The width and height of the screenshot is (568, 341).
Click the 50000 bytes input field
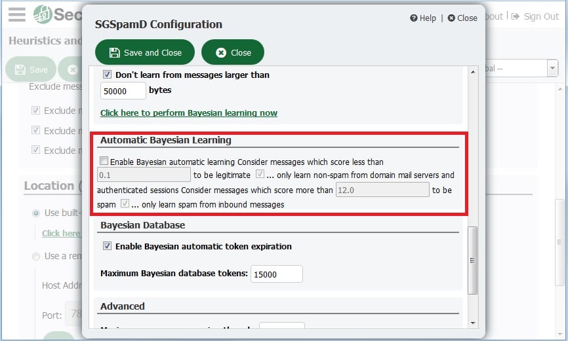pos(123,91)
